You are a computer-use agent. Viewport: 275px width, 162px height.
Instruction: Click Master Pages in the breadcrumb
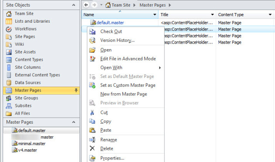coord(153,5)
